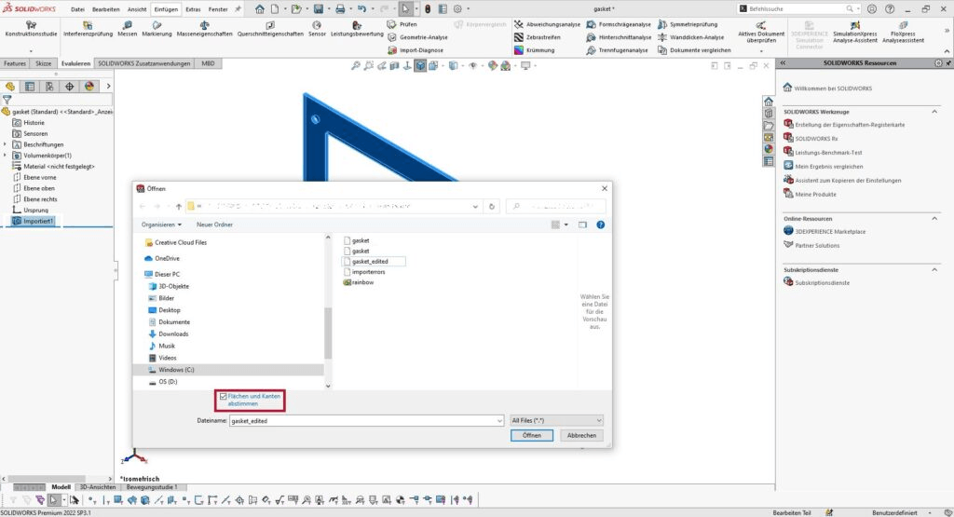This screenshot has height=517, width=954.
Task: Launch the SimulationXpress Analyse-Assistent
Action: [854, 34]
